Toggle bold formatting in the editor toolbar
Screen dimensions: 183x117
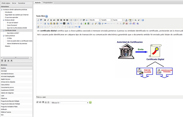coord(45,20)
